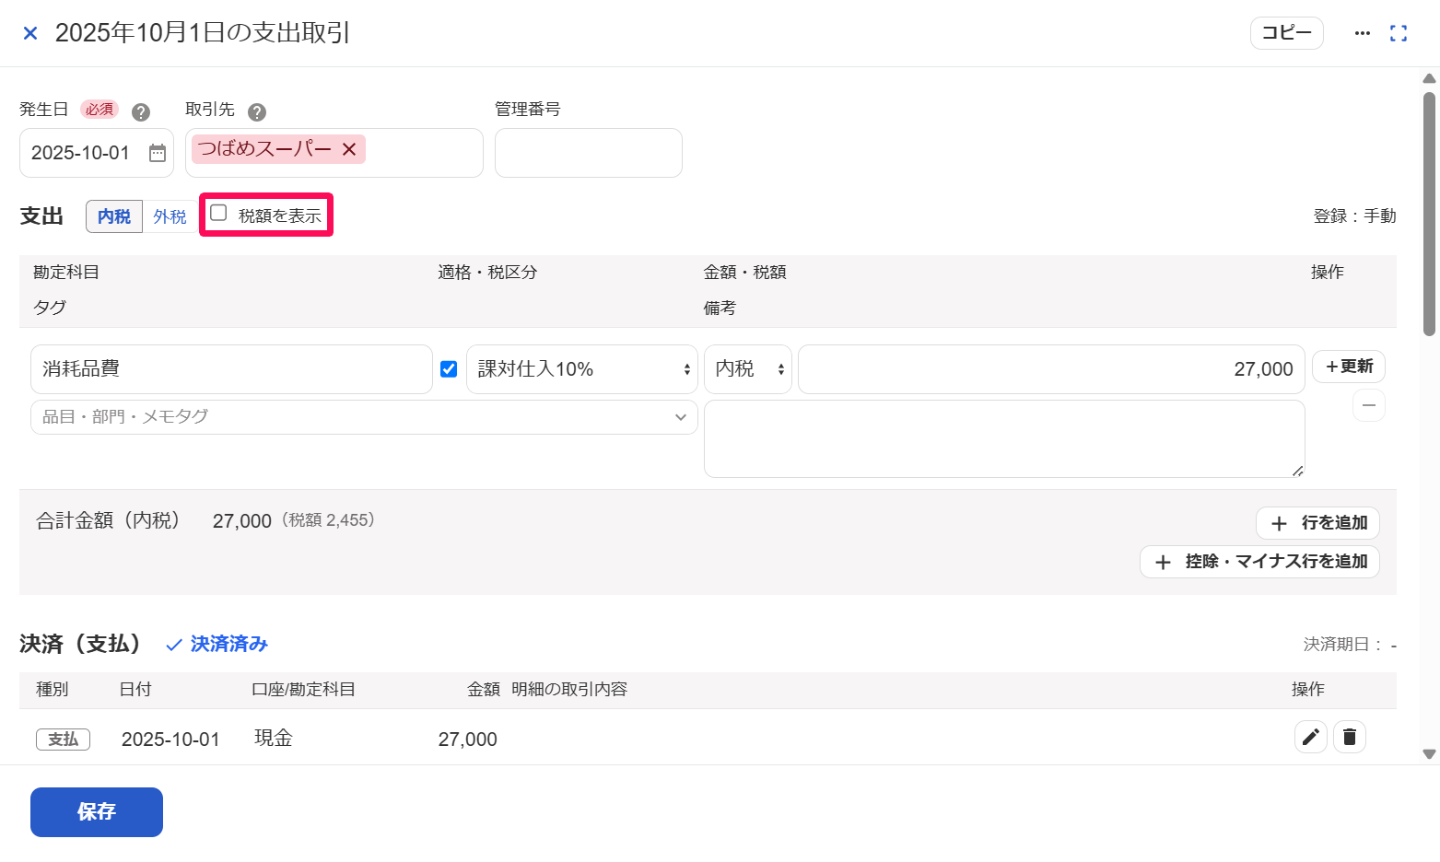Delete the payment row with trash icon
This screenshot has height=862, width=1440.
pyautogui.click(x=1350, y=737)
